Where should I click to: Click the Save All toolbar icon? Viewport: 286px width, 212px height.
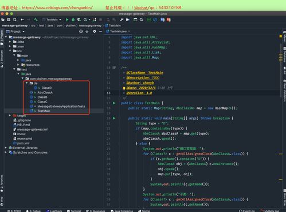click(x=9, y=19)
